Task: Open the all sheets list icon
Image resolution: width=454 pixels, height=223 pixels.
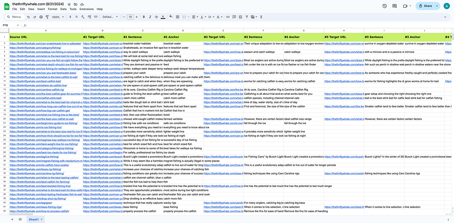Action: point(20,219)
